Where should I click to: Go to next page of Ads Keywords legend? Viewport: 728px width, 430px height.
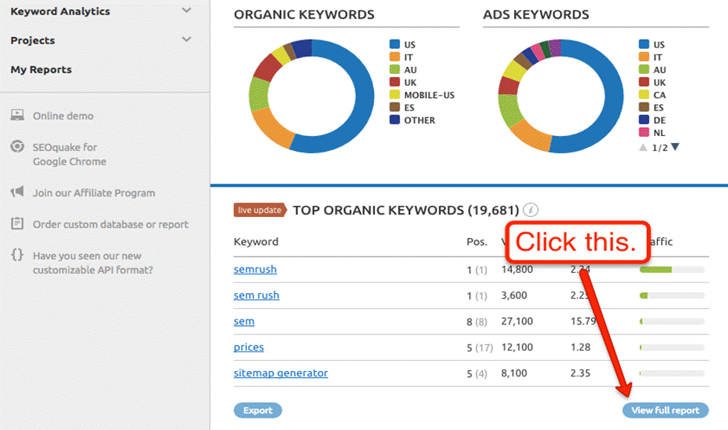click(675, 147)
